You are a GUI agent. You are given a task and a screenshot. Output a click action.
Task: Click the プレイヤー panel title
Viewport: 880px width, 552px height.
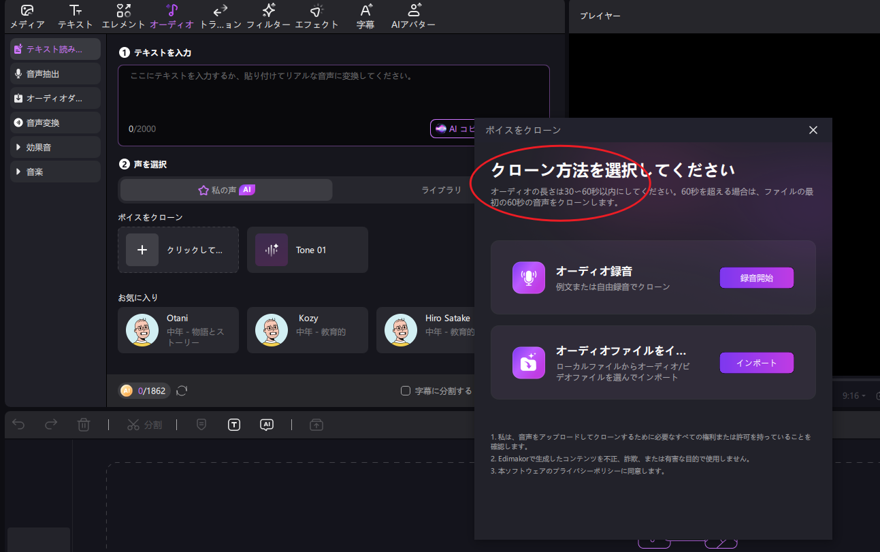[600, 16]
